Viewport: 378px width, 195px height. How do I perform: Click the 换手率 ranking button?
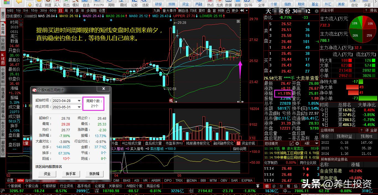71,174
